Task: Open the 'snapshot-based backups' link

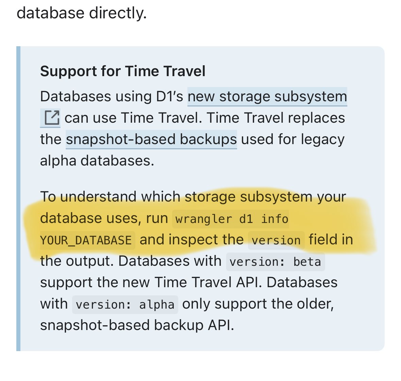Action: [151, 140]
